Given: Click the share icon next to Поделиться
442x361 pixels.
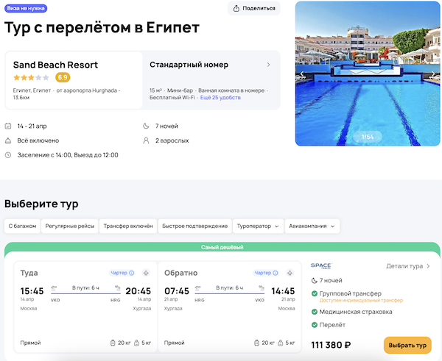Looking at the screenshot, I should pyautogui.click(x=236, y=9).
